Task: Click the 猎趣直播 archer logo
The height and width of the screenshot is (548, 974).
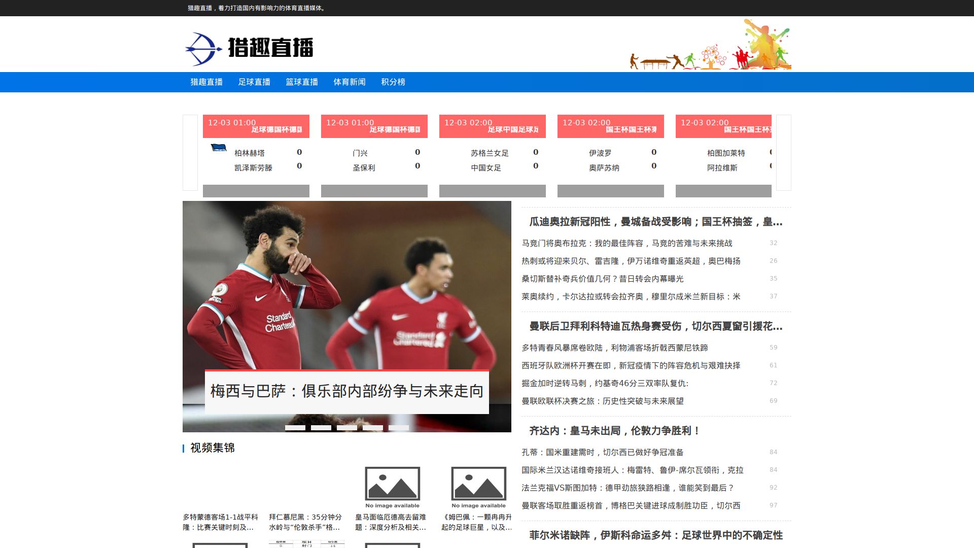Action: pyautogui.click(x=249, y=49)
